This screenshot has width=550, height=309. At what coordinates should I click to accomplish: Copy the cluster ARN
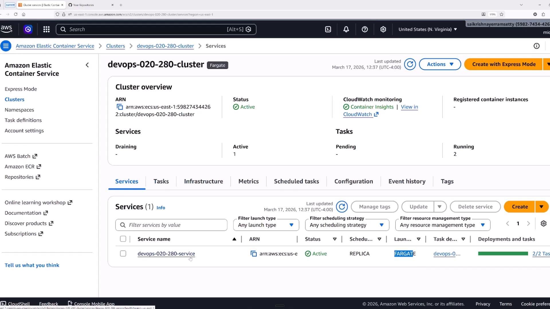click(120, 107)
